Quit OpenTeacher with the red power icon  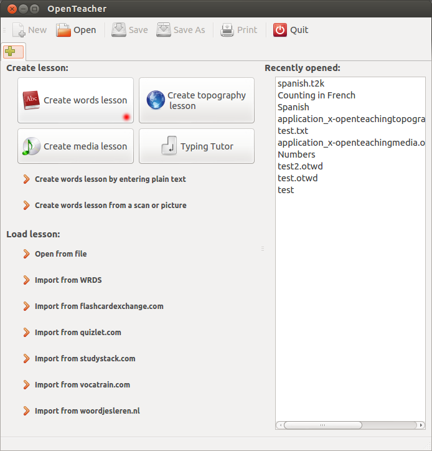tap(280, 30)
